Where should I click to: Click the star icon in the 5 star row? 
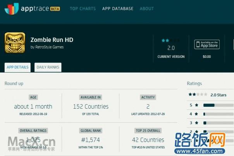(197, 105)
